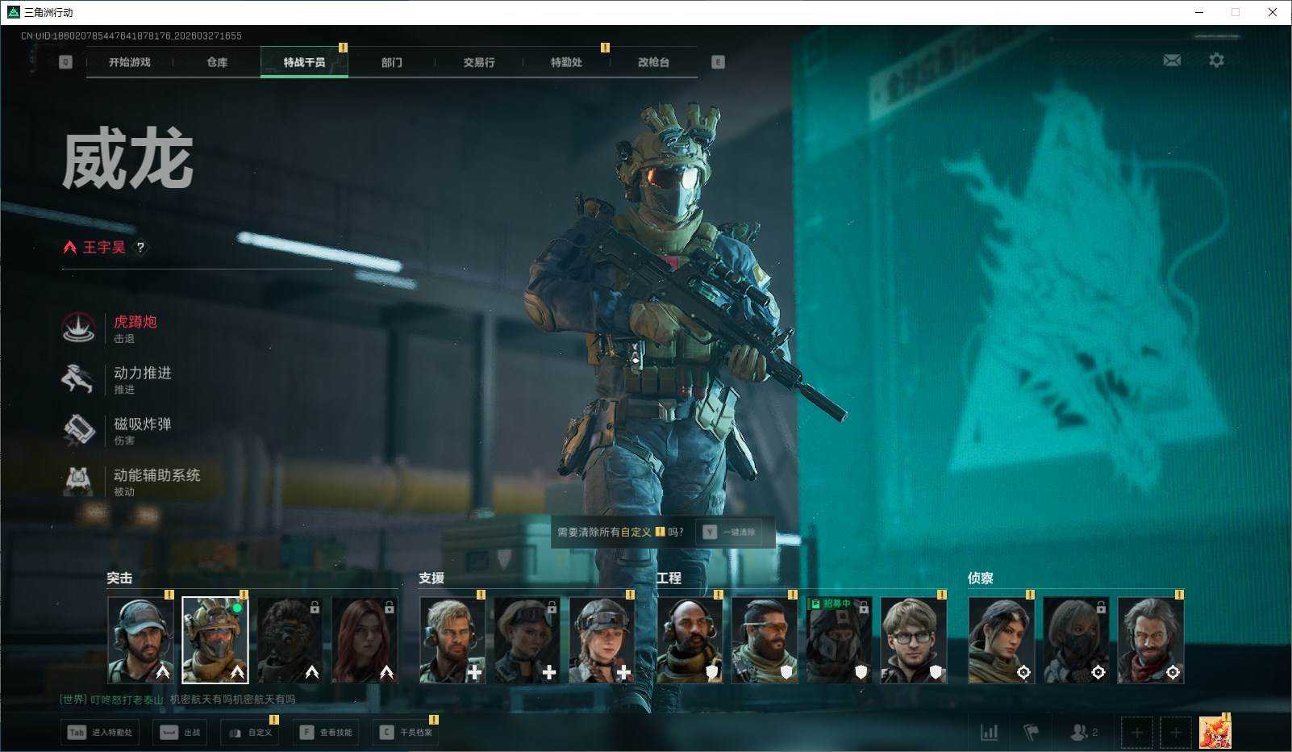Click the 动能辅助系统 skill name
The width and height of the screenshot is (1292, 752).
(157, 475)
